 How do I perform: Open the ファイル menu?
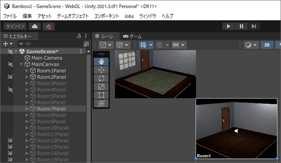coord(10,16)
